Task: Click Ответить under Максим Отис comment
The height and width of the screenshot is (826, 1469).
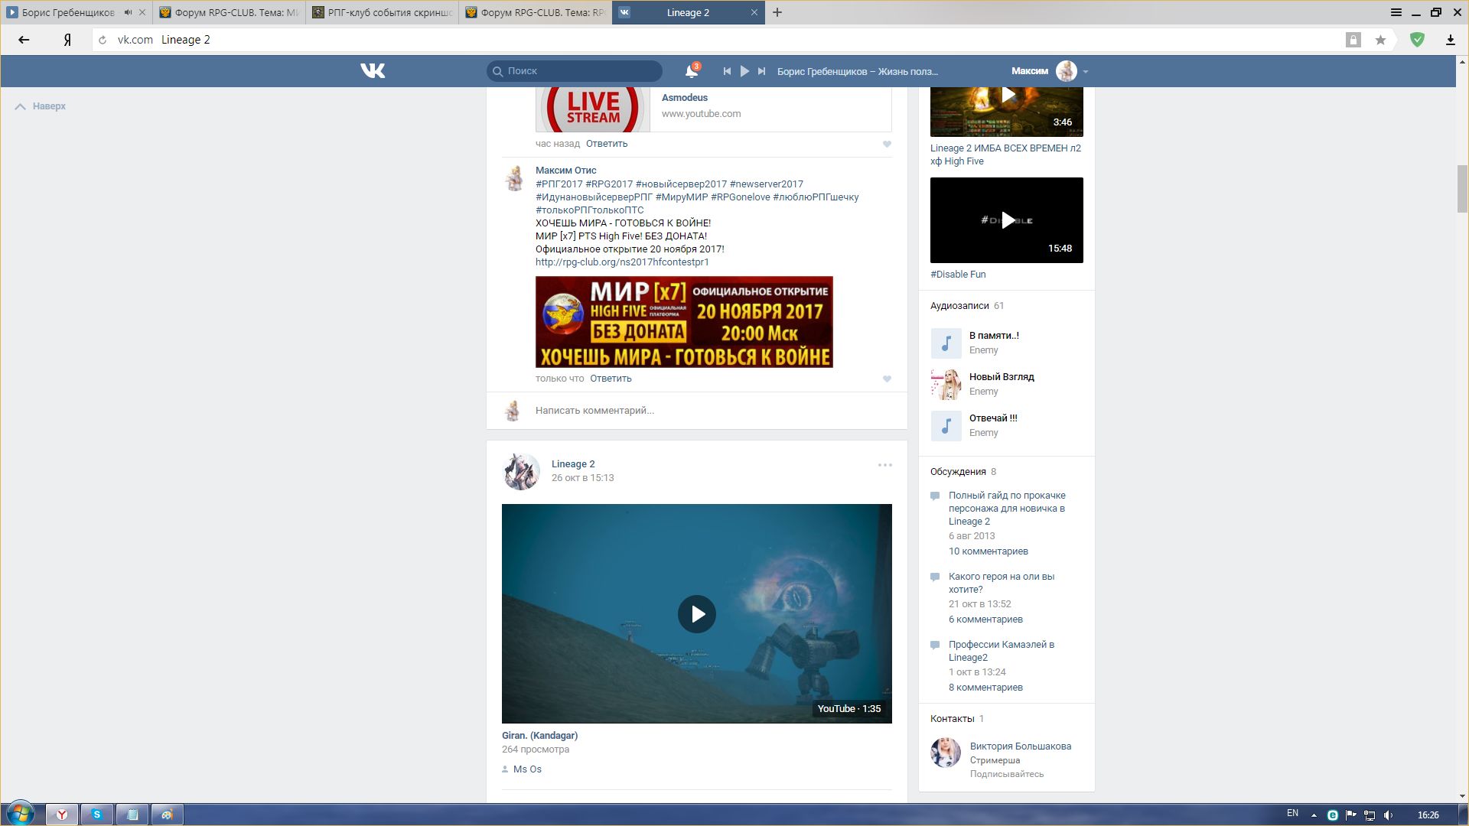Action: (x=611, y=379)
